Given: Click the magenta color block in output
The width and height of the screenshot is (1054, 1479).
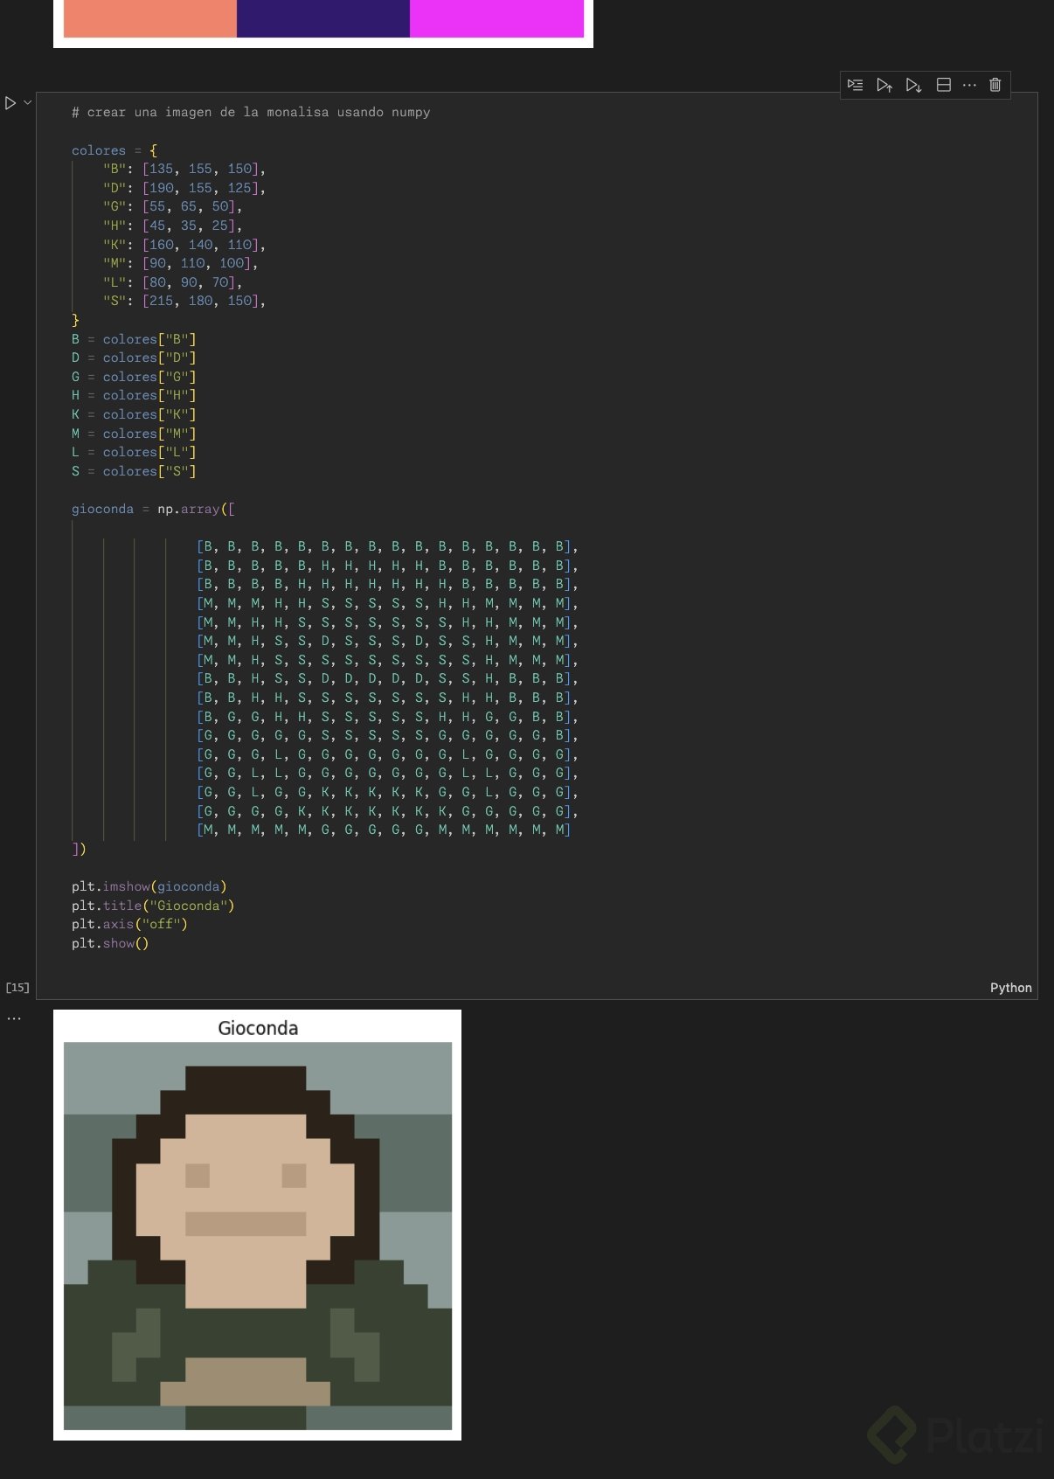Looking at the screenshot, I should click(496, 18).
